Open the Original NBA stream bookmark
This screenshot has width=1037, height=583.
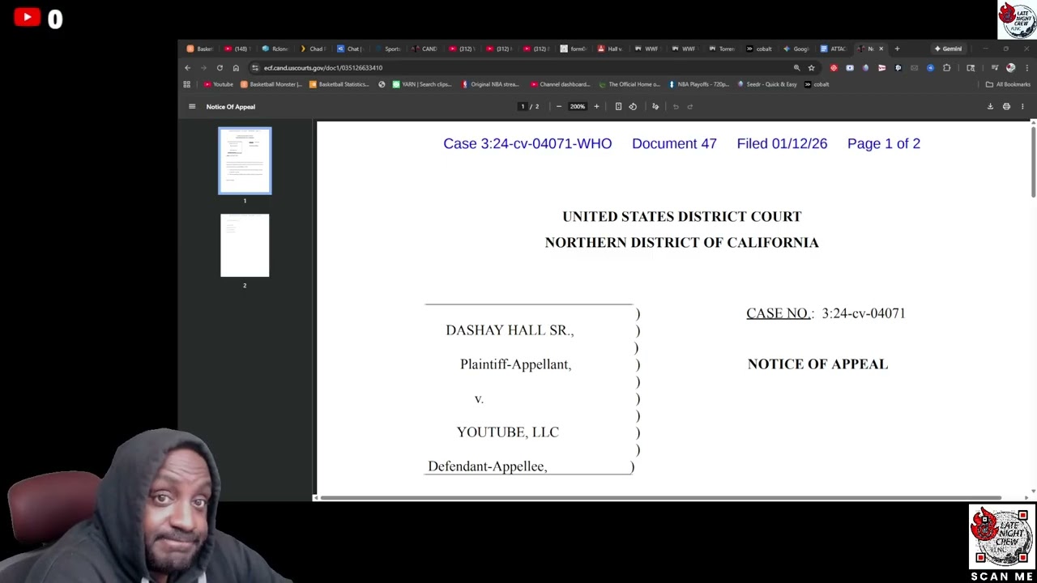point(490,84)
